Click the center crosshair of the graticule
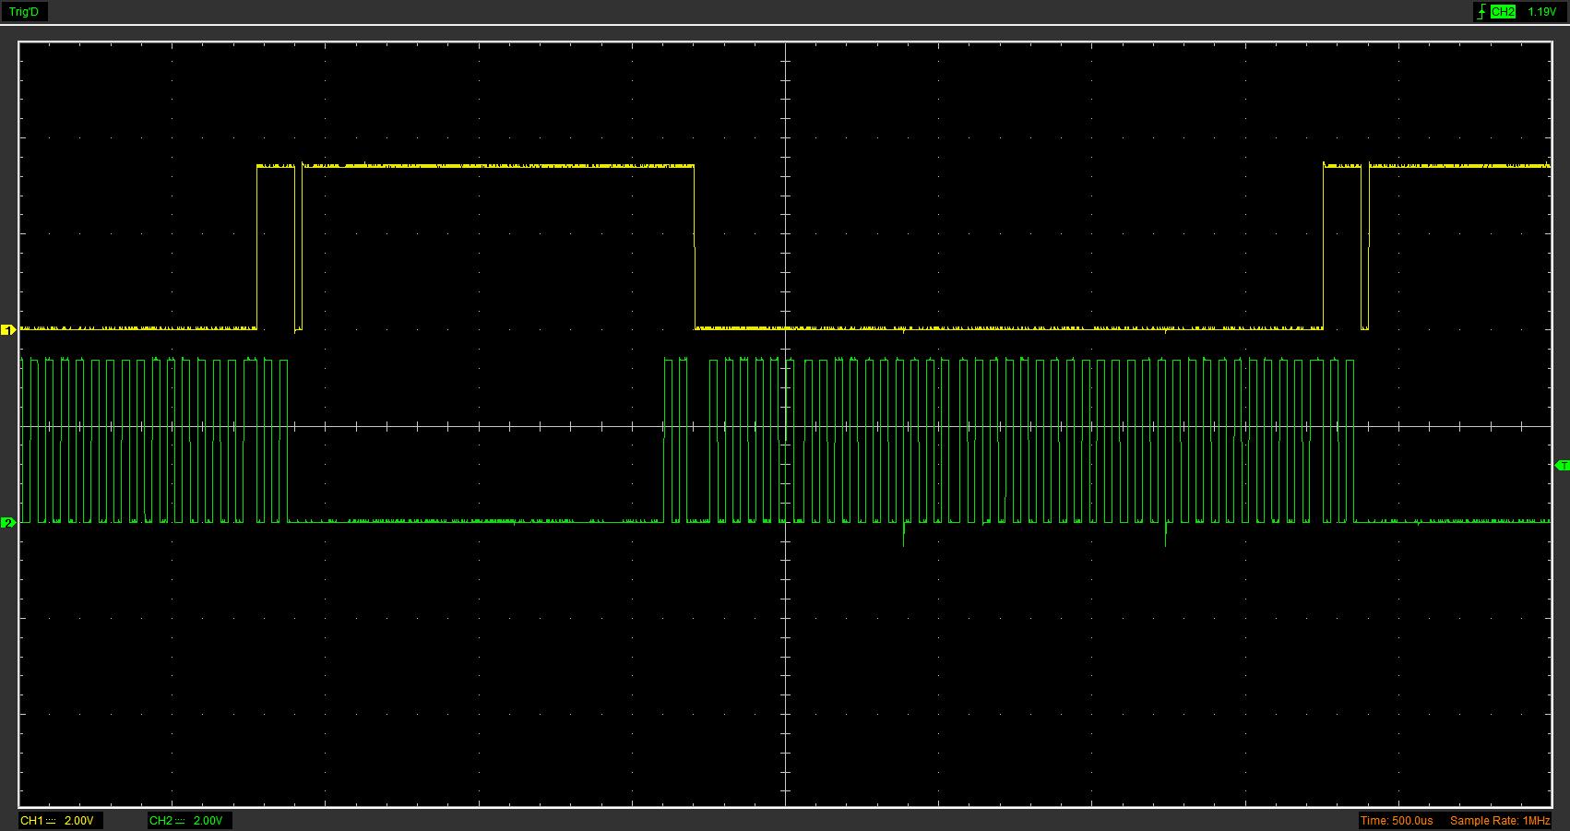This screenshot has height=831, width=1570. click(x=785, y=426)
